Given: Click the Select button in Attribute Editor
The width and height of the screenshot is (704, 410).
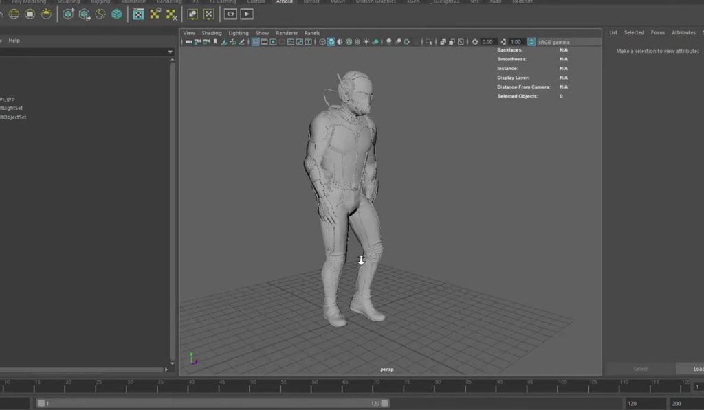Looking at the screenshot, I should pos(639,369).
